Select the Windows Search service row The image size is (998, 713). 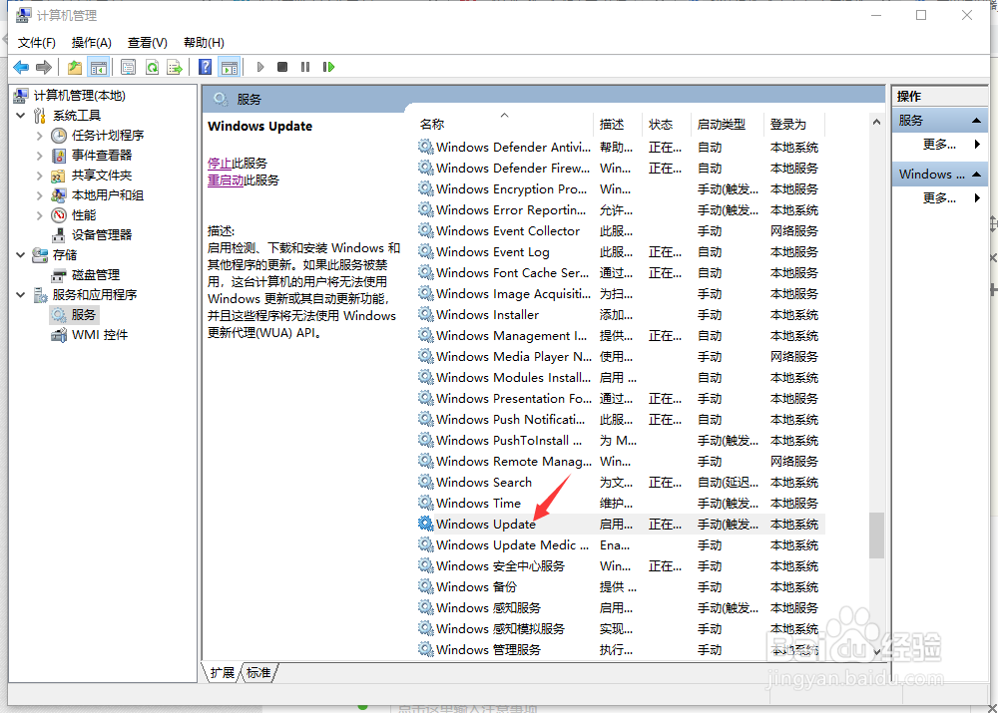[621, 482]
